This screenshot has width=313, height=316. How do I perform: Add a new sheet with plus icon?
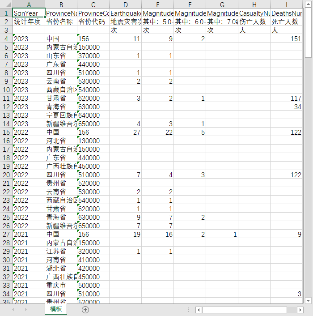(85, 310)
